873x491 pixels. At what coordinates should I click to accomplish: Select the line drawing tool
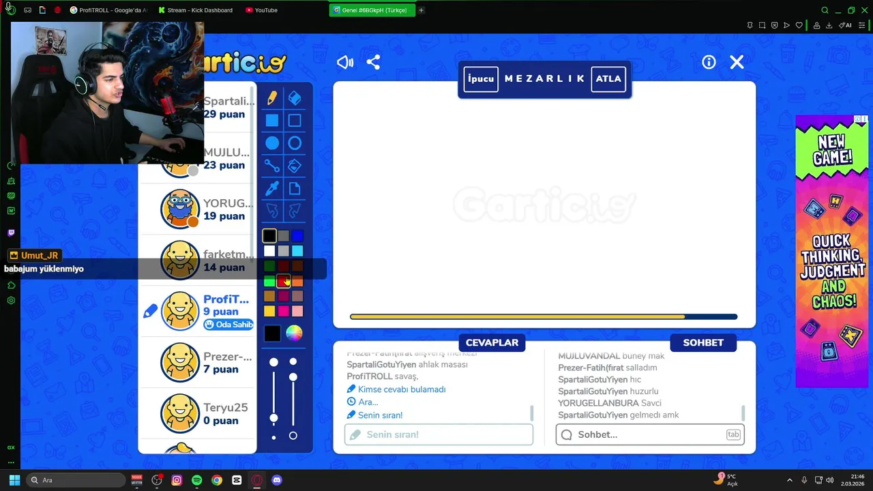[x=272, y=166]
